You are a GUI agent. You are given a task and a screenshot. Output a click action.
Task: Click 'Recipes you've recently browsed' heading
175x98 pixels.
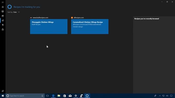tap(147, 19)
